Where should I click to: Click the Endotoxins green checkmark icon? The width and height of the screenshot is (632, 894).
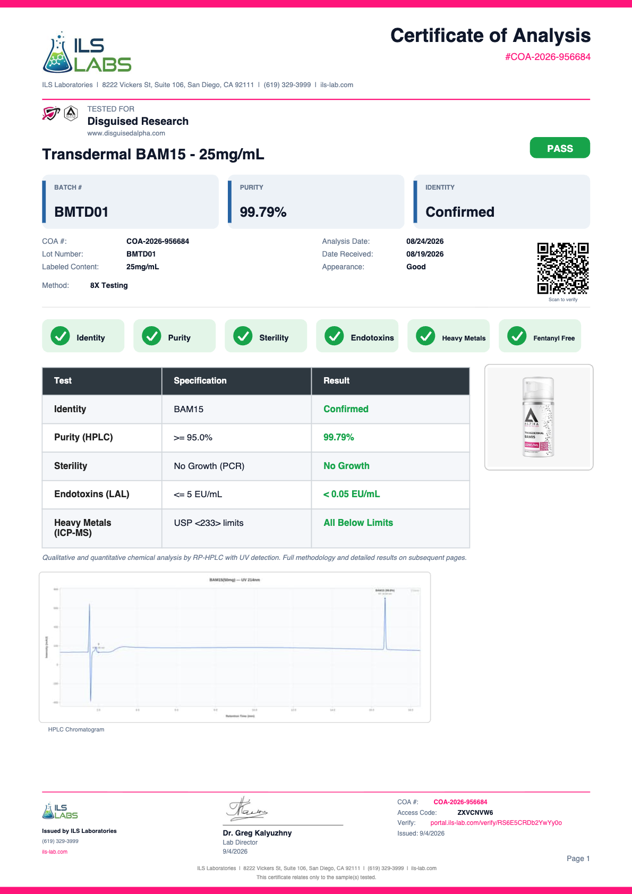tap(334, 336)
